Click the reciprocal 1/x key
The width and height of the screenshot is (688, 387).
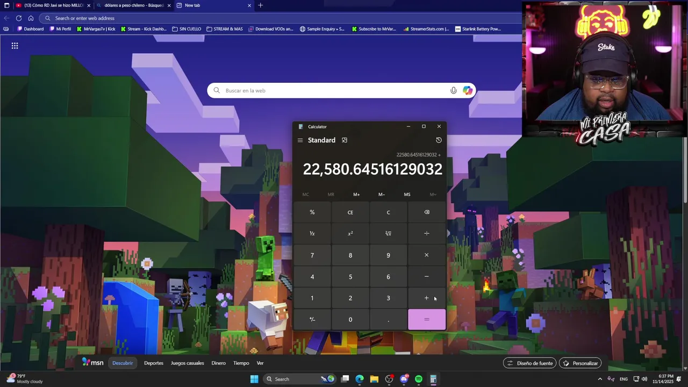coord(312,234)
